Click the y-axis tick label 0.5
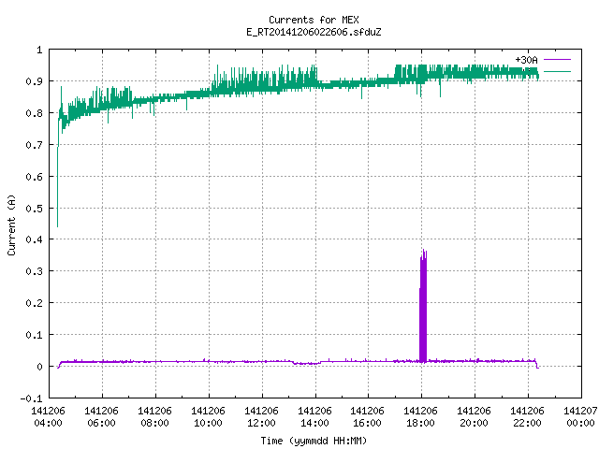Screen dimensions: 599x449 coord(34,209)
